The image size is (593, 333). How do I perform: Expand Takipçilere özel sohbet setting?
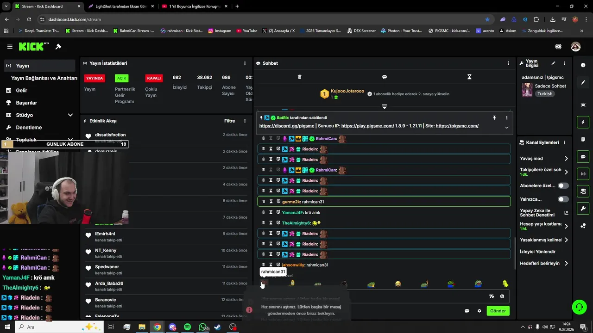point(566,172)
